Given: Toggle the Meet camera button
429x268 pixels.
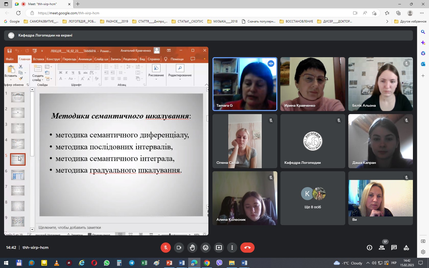Looking at the screenshot, I should [179, 248].
